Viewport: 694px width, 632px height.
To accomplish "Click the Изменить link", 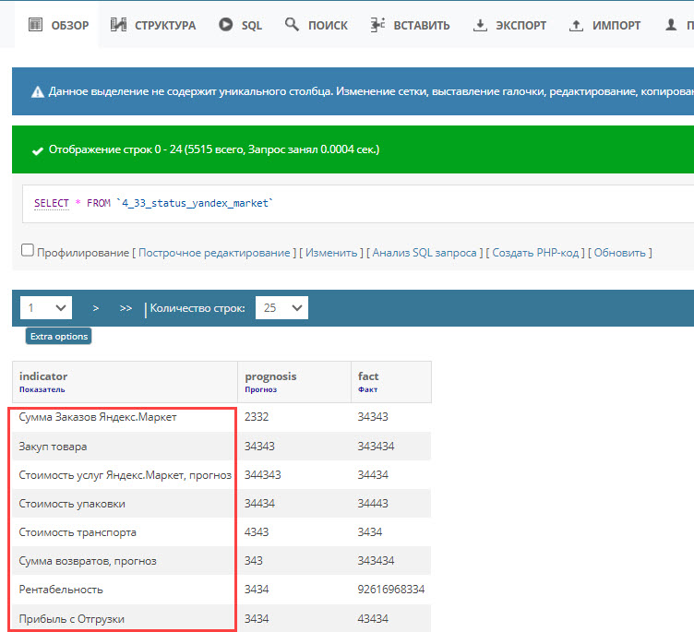I will coord(331,253).
